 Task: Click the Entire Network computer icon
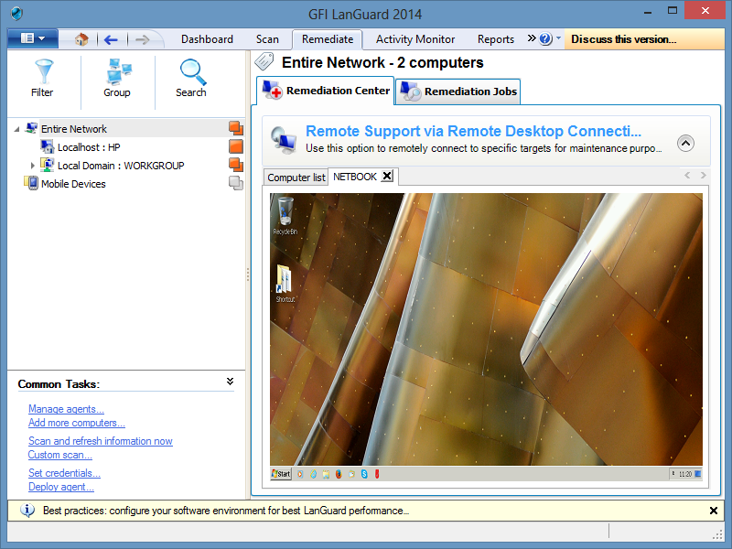pyautogui.click(x=32, y=128)
